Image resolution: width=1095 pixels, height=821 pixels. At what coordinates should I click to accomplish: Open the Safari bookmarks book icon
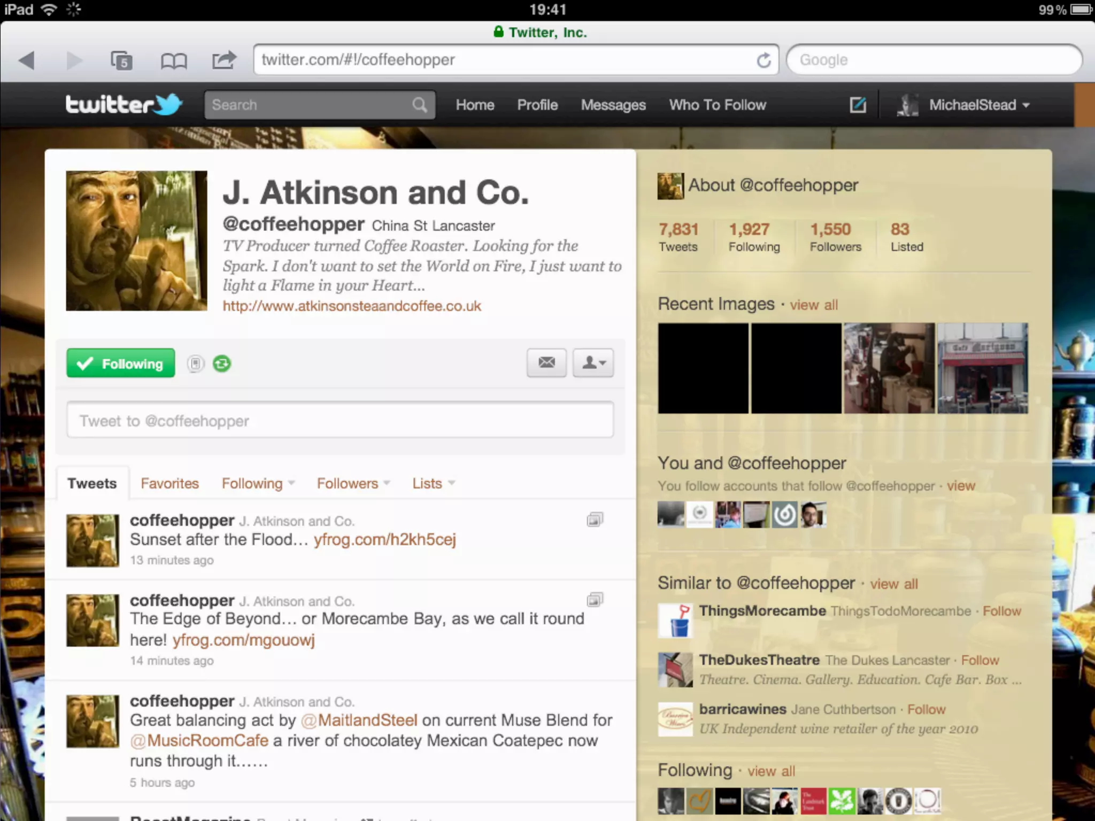pos(174,61)
